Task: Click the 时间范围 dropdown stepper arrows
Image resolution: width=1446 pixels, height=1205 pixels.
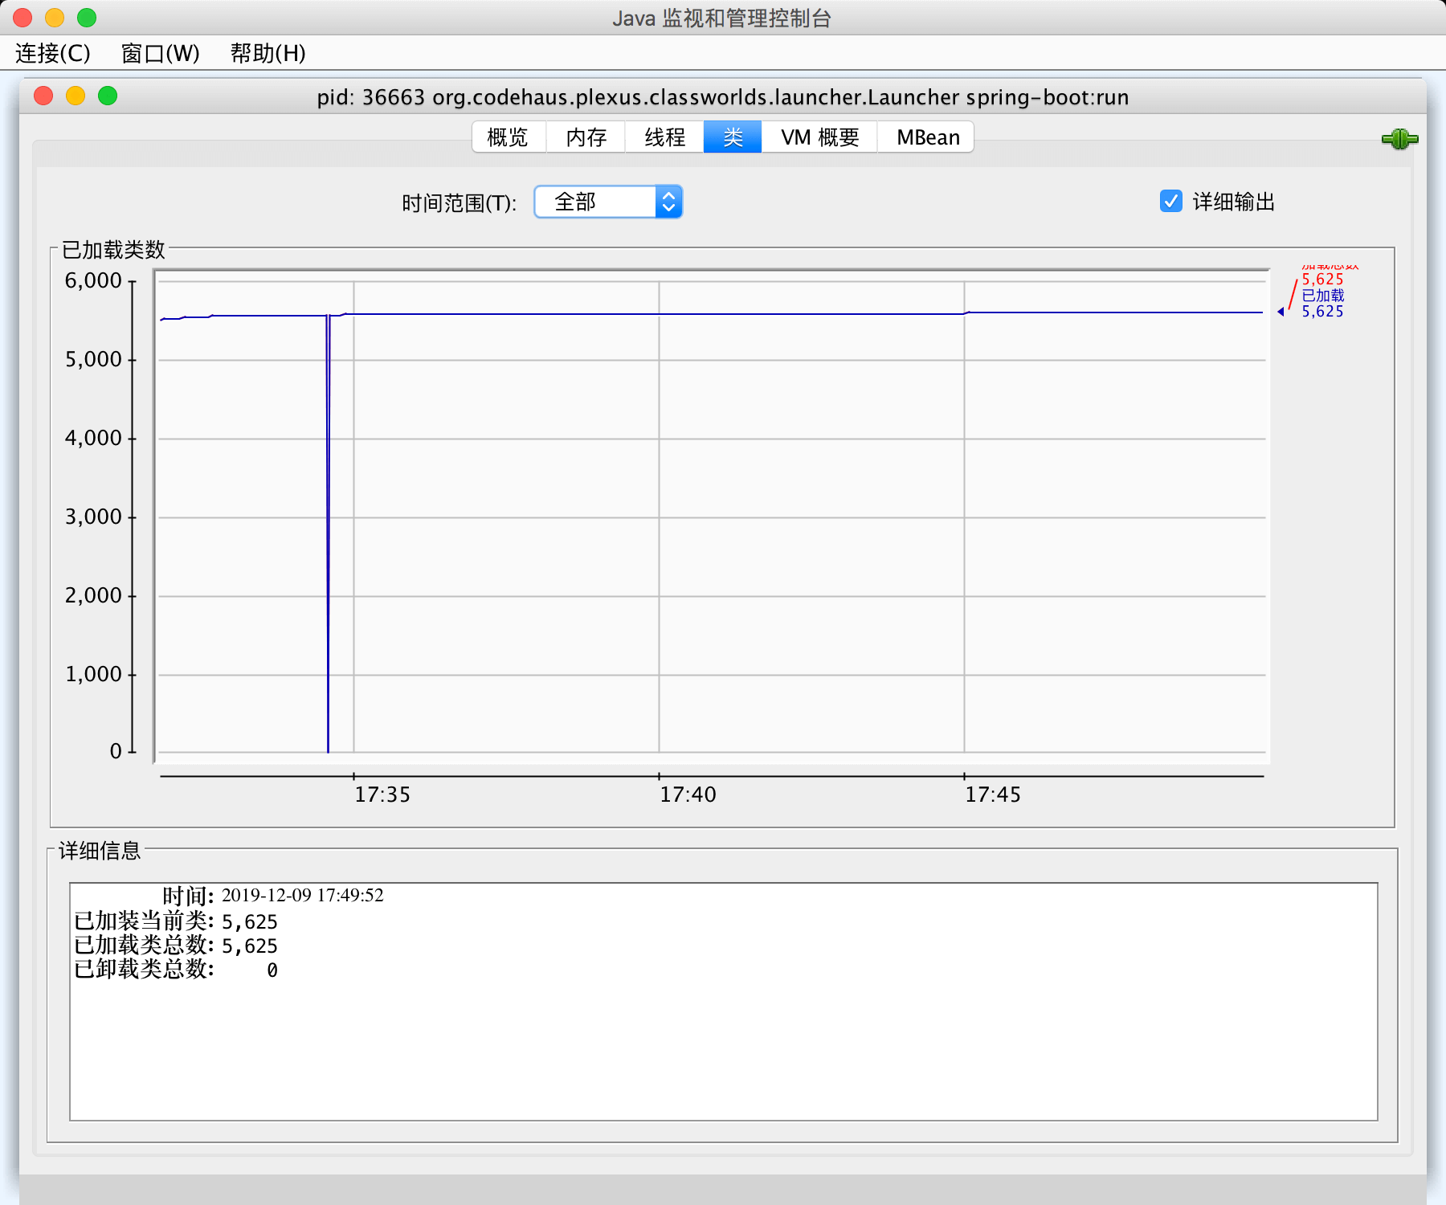Action: tap(668, 202)
